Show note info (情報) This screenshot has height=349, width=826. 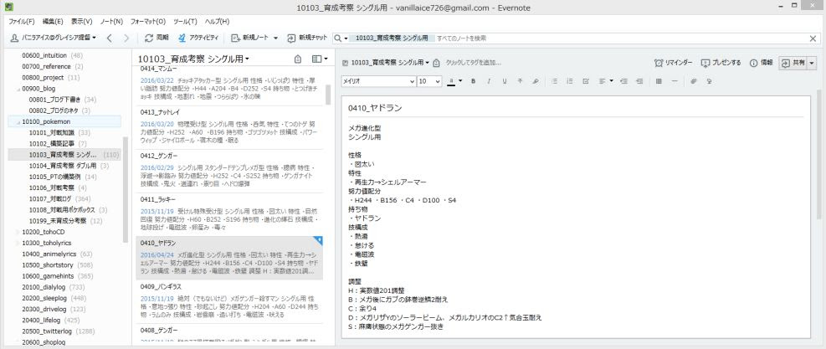point(762,62)
